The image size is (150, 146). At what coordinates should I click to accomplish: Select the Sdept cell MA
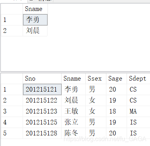[138, 111]
